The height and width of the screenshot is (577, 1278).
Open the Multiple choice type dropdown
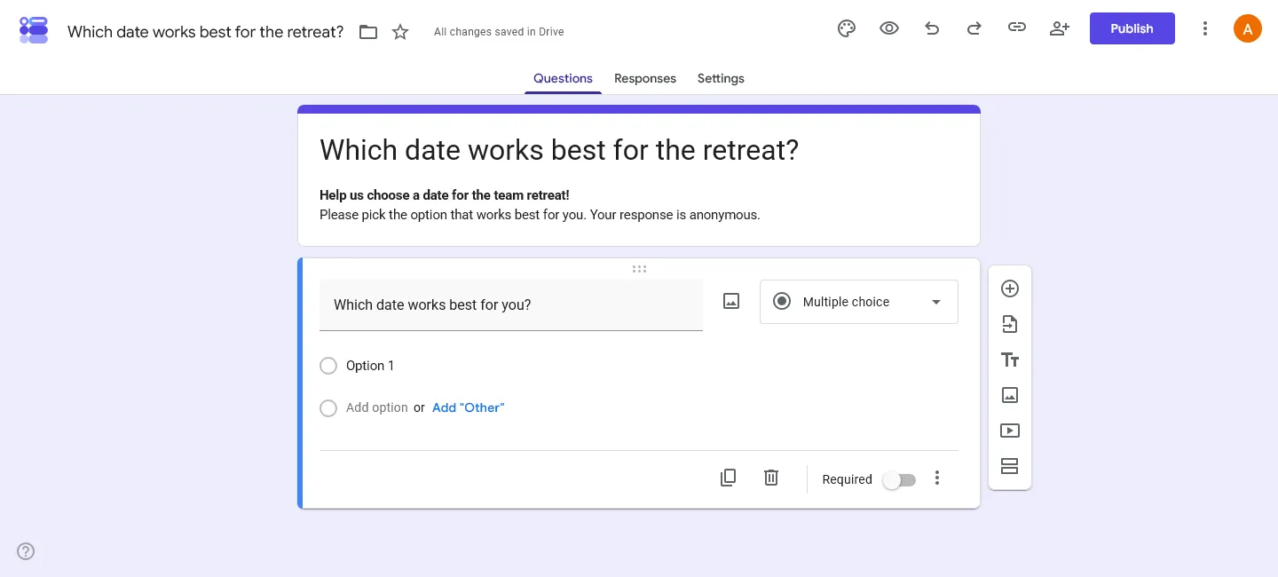[x=859, y=302]
